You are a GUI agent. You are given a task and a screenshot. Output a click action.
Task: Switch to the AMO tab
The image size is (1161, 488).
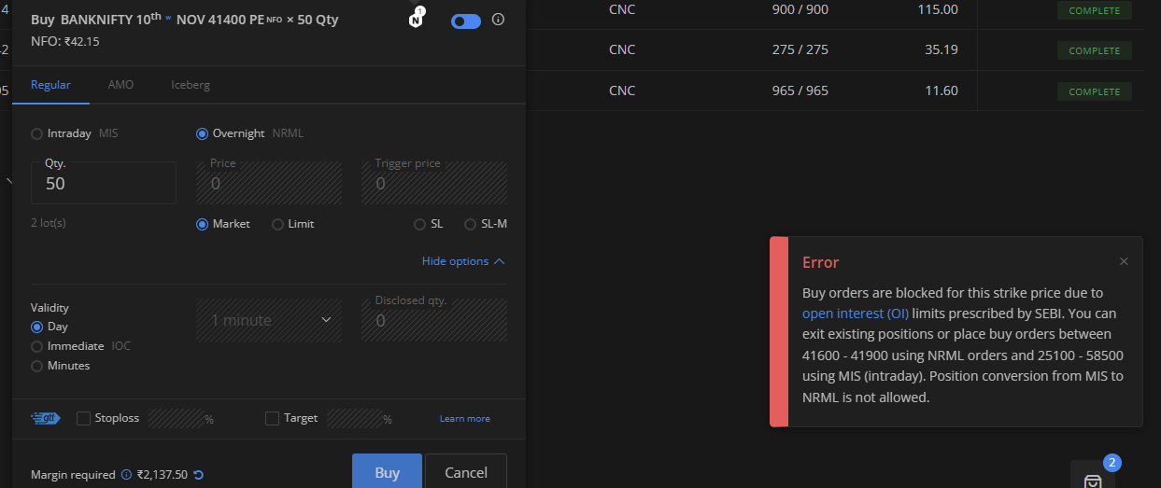coord(120,85)
